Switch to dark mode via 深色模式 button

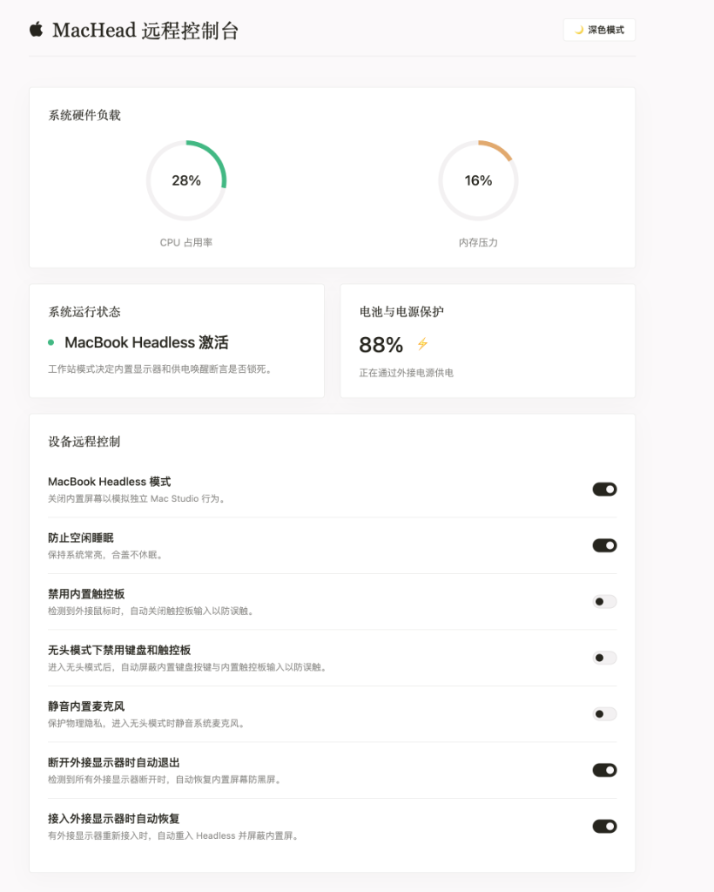coord(599,30)
